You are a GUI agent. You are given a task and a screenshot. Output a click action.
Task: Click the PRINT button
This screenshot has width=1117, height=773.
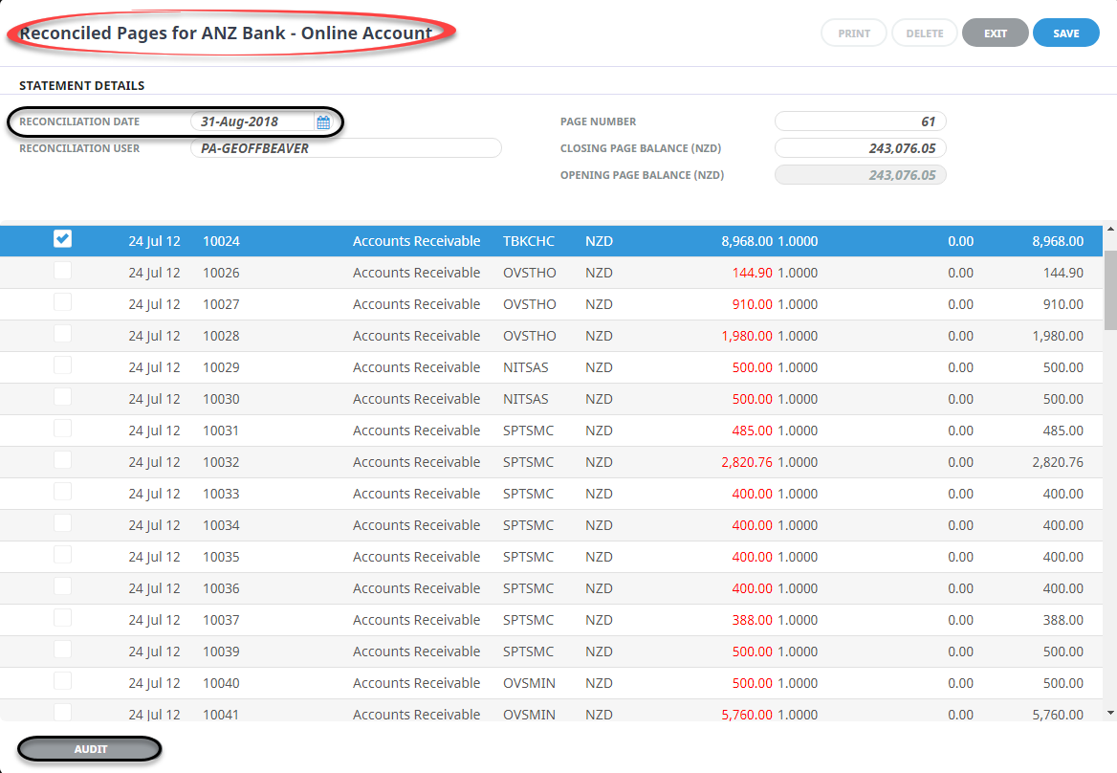point(853,33)
